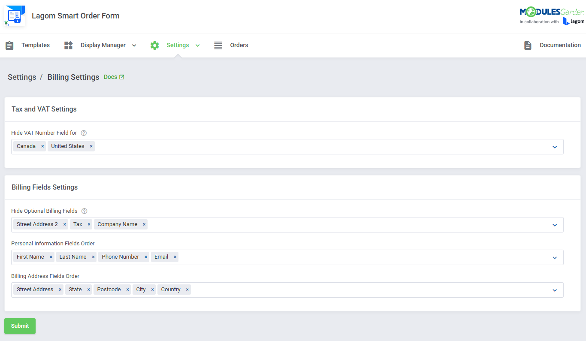The height and width of the screenshot is (341, 586).
Task: Click the Templates clipboard icon
Action: (9, 45)
